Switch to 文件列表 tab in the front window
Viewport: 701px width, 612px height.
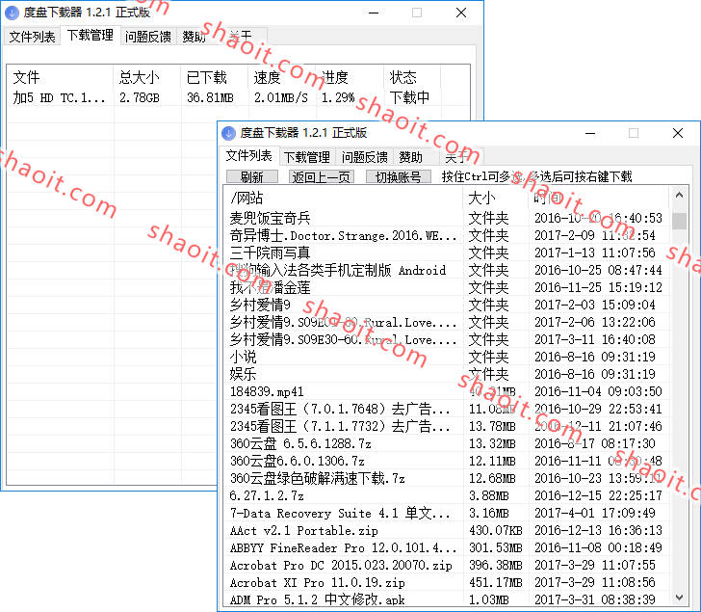248,156
